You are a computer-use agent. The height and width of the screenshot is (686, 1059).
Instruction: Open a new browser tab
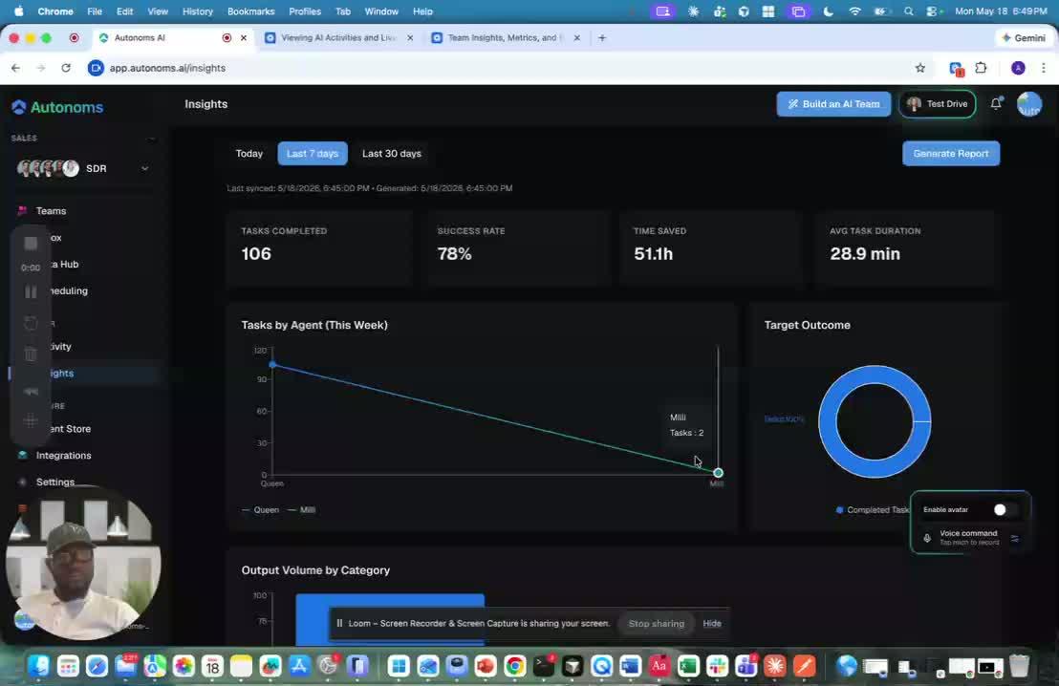[x=602, y=38]
